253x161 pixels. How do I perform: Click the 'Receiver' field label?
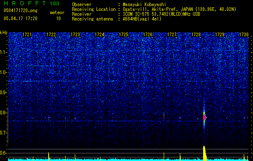[82, 14]
